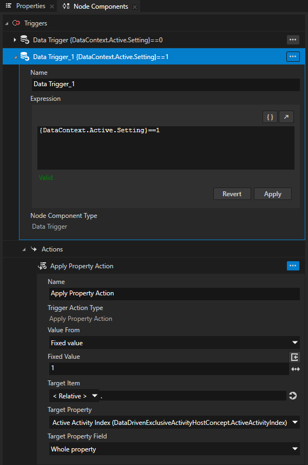Open the Relative target item dropdown
This screenshot has height=465, width=308.
(x=74, y=396)
